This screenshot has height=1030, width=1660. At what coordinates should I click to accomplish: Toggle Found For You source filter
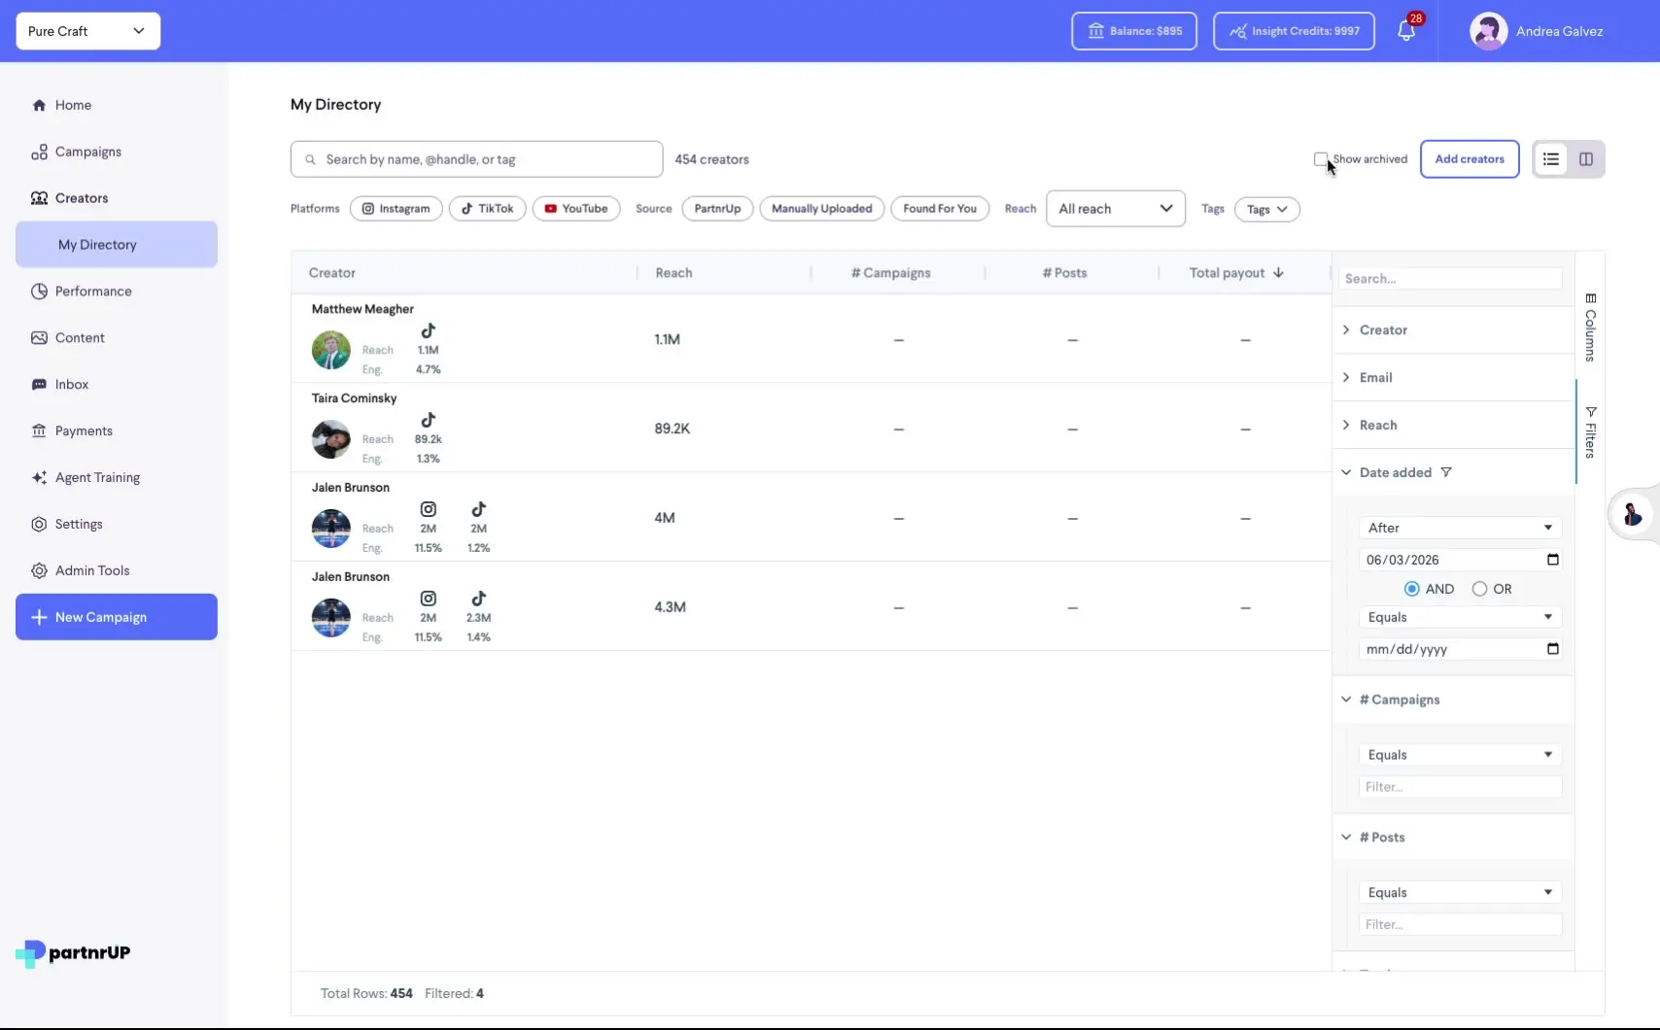(x=940, y=209)
